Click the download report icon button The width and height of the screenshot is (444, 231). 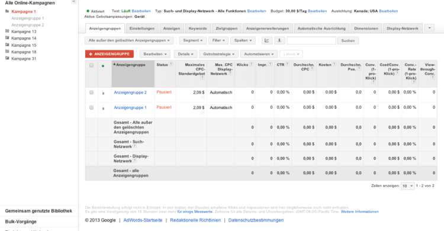pos(279,40)
